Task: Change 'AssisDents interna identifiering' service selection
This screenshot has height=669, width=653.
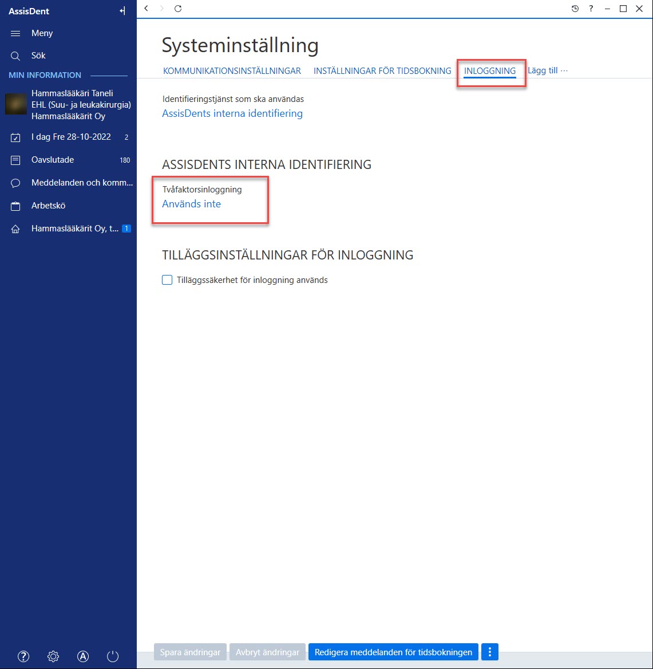Action: pyautogui.click(x=232, y=113)
